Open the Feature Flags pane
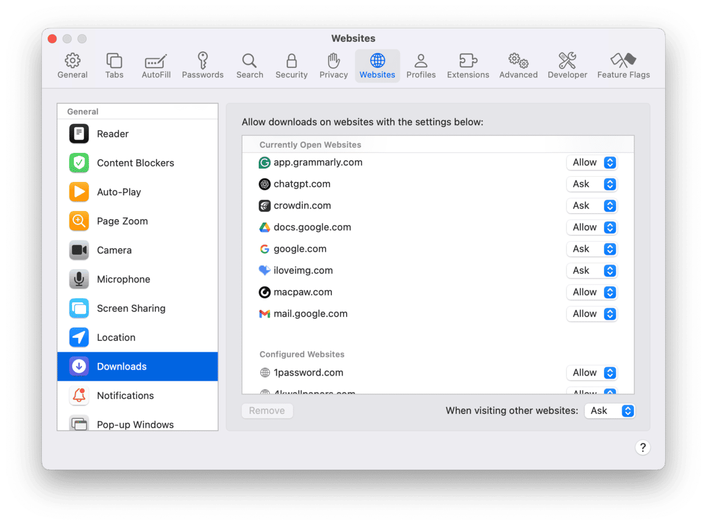 pos(623,66)
